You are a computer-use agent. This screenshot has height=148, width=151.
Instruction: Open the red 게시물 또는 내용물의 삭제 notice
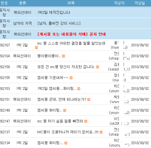pos(72,34)
